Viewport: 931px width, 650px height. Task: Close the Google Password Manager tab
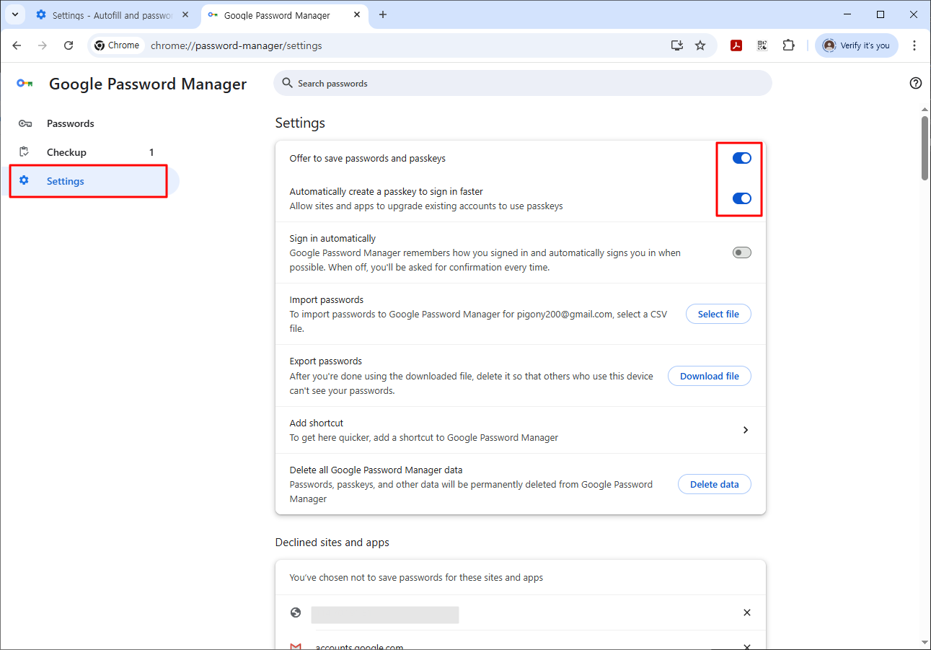tap(356, 14)
